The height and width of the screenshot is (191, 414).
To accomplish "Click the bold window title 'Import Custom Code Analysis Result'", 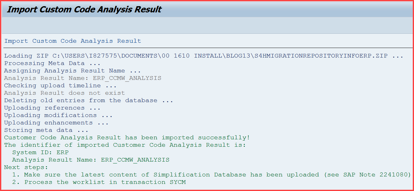I will click(x=84, y=9).
